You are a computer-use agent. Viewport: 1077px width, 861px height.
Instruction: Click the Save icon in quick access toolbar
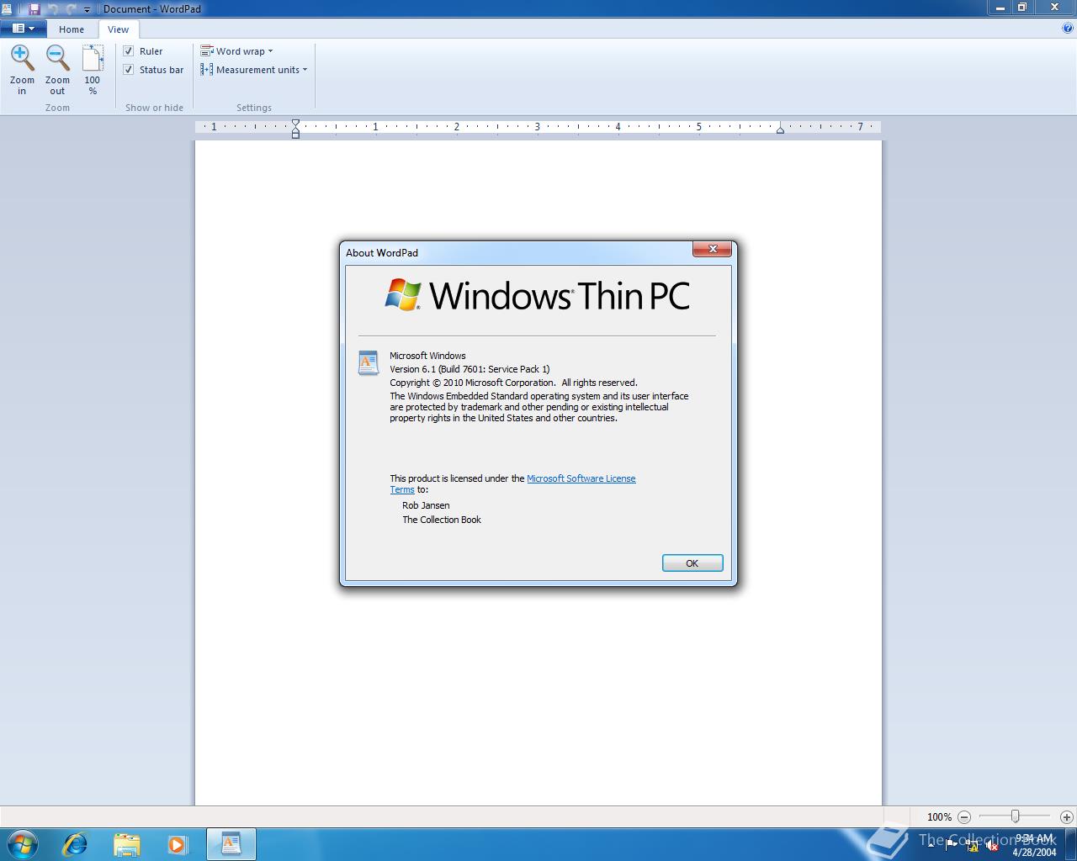(34, 8)
